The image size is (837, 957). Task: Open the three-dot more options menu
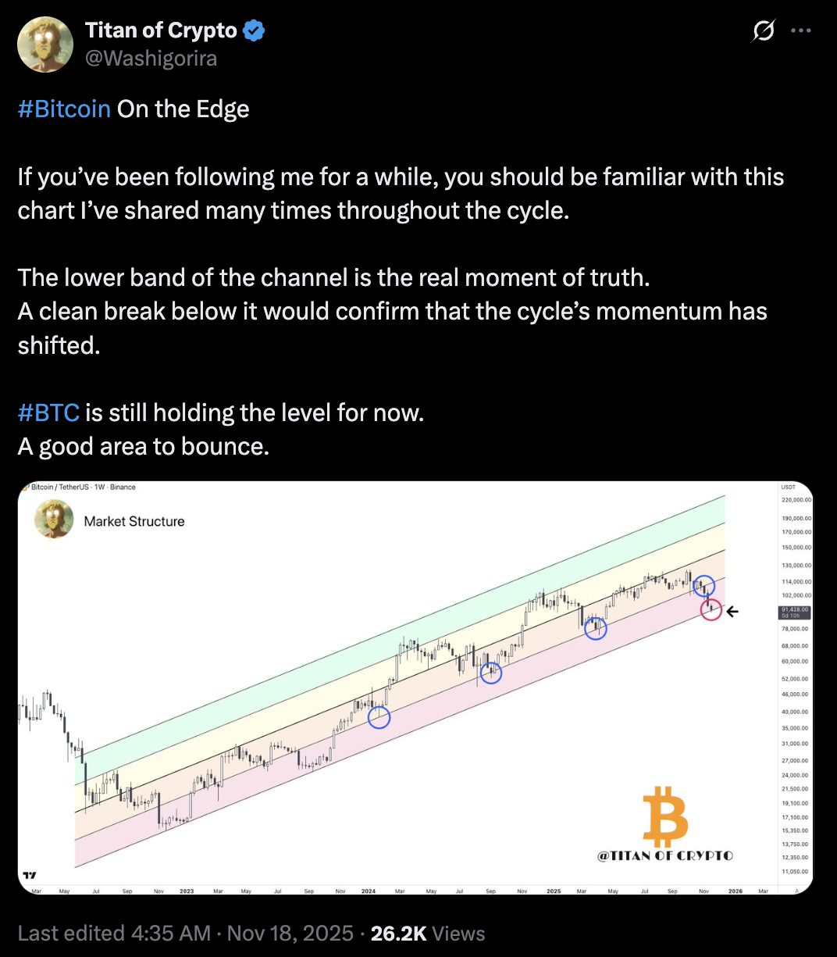point(801,31)
